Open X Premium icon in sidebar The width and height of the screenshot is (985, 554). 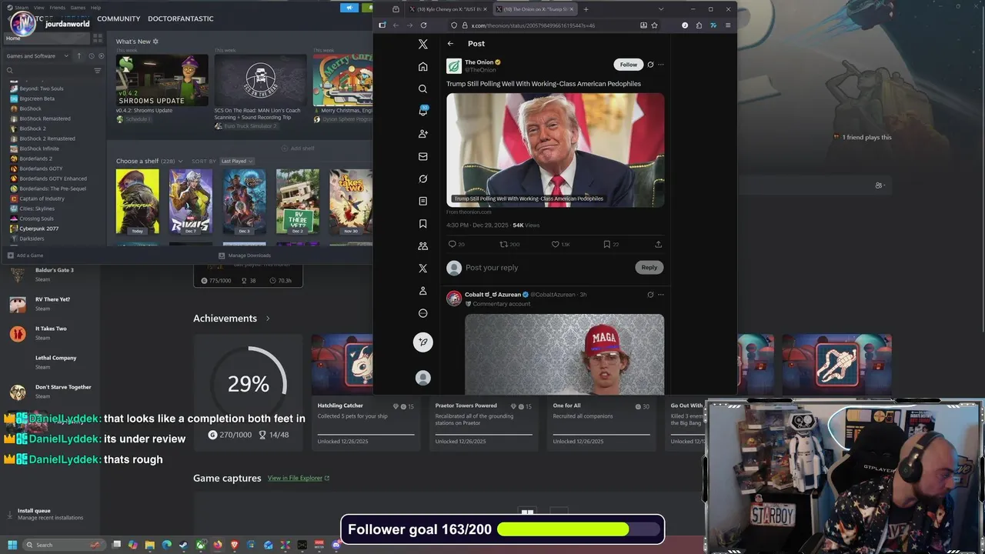pyautogui.click(x=422, y=269)
